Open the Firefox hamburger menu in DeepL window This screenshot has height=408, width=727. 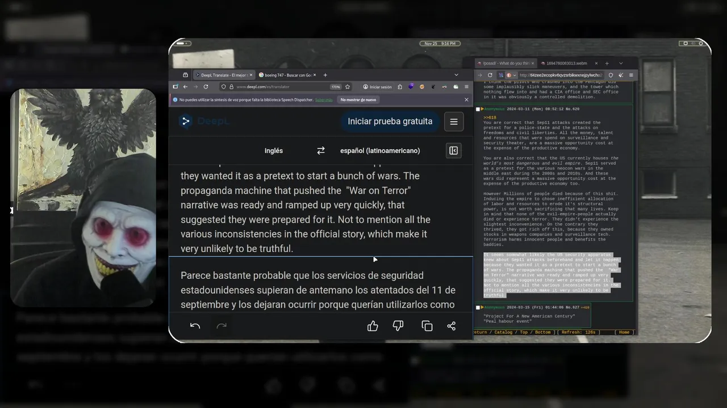pos(467,87)
